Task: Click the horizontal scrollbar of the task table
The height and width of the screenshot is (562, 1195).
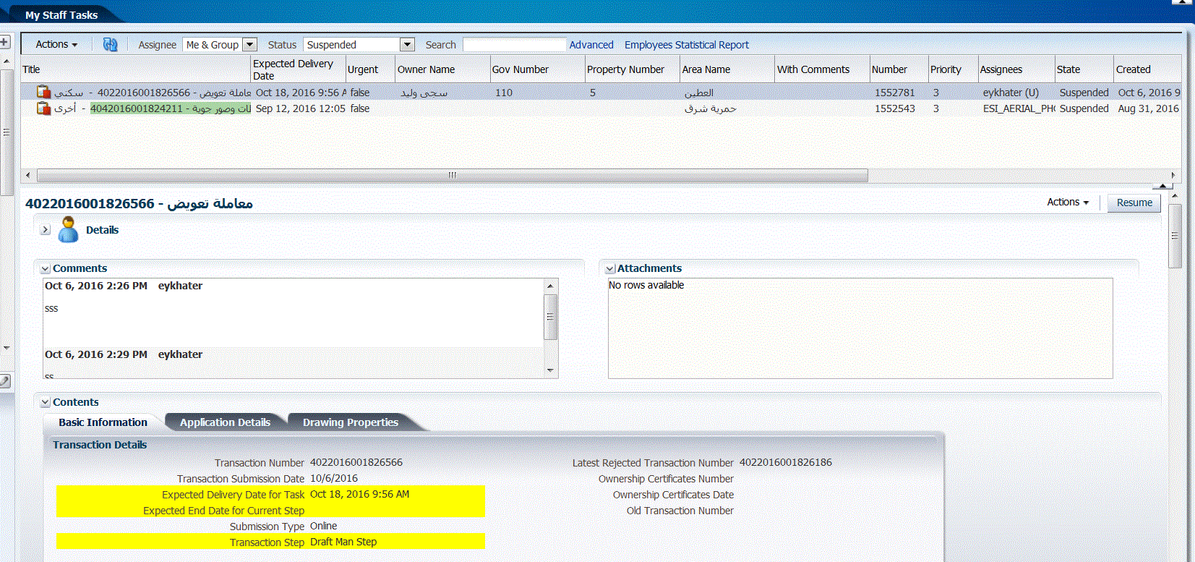Action: click(452, 175)
